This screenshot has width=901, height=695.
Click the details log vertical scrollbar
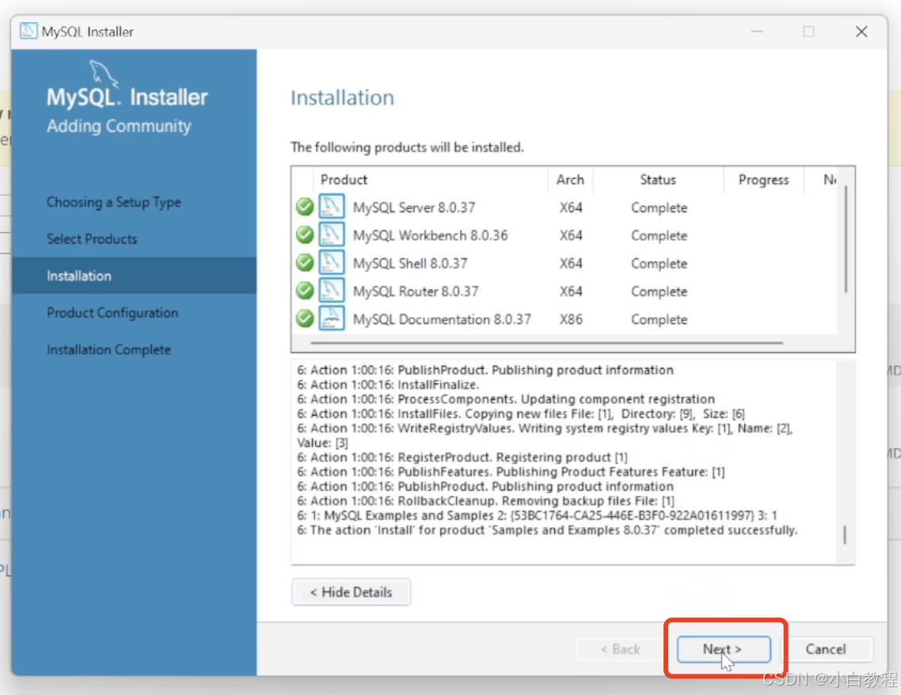(845, 535)
